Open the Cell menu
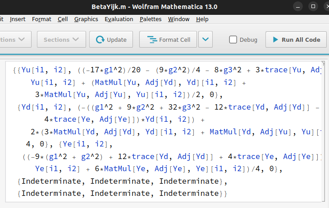Image resolution: width=329 pixels, height=208 pixels. coord(63,19)
